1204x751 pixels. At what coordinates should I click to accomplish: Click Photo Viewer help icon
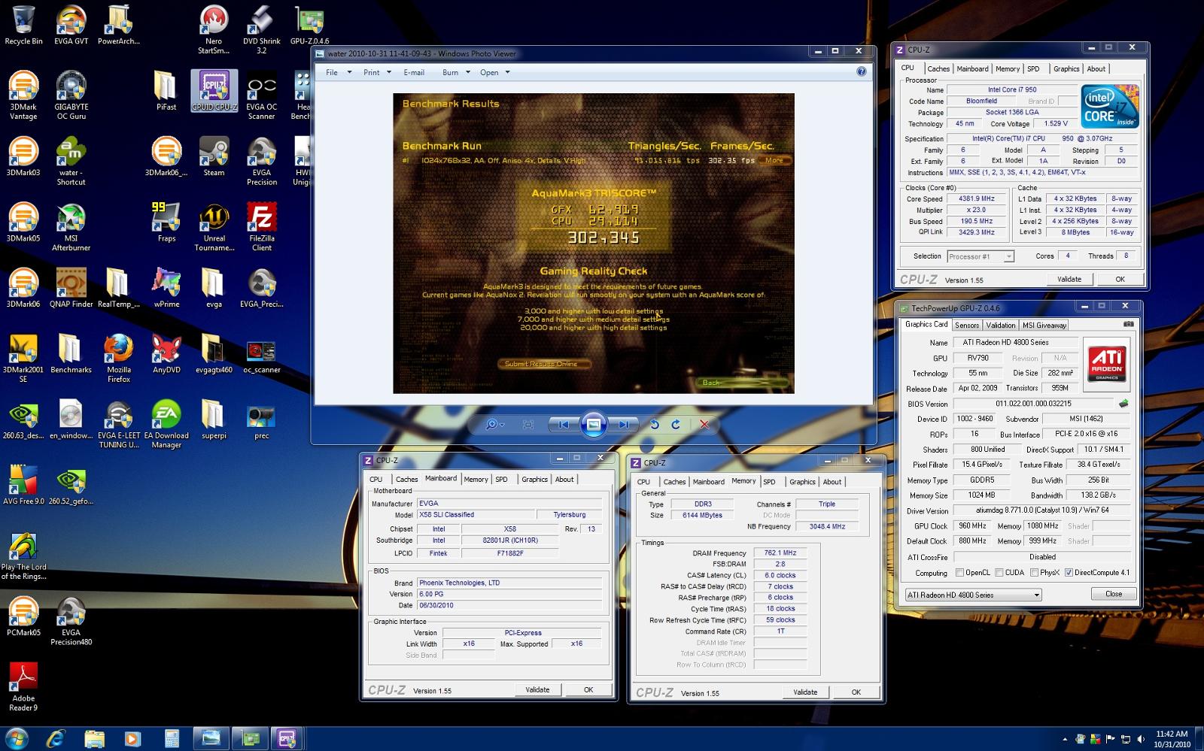[861, 71]
